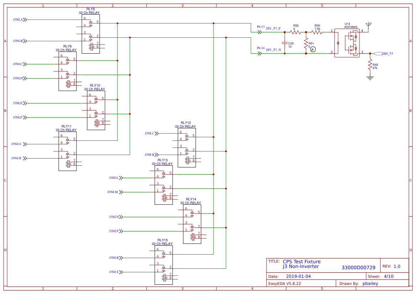The width and height of the screenshot is (416, 294).
Task: Select the +5V power flag above U13
Action: tap(369, 25)
